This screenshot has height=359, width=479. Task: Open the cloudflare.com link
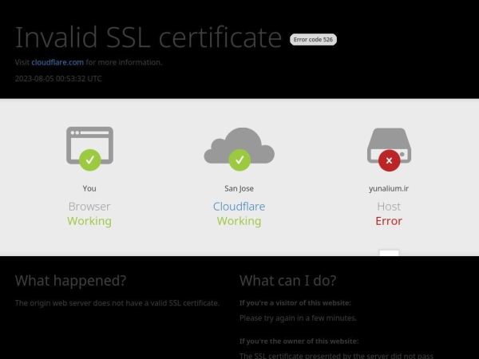(x=57, y=62)
